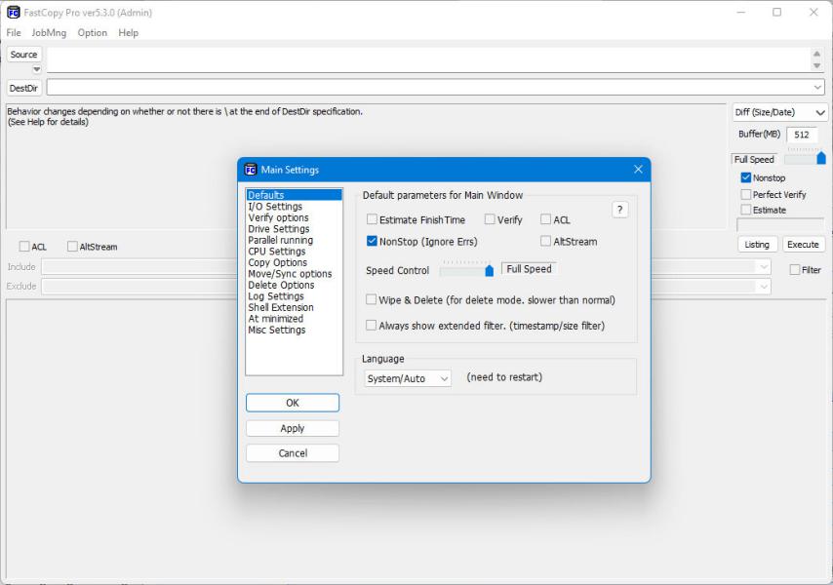Click the Buffer(MB) 512 field
The height and width of the screenshot is (585, 833).
pos(802,135)
